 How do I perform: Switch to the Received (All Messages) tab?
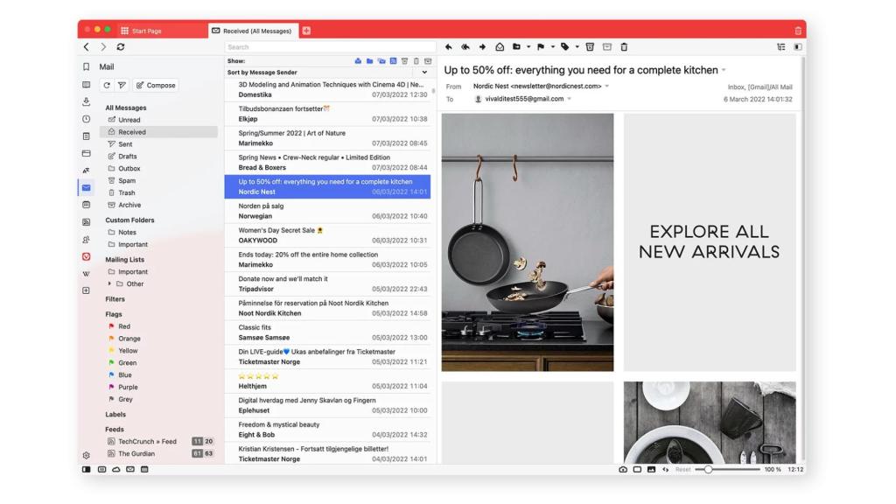[x=255, y=28]
